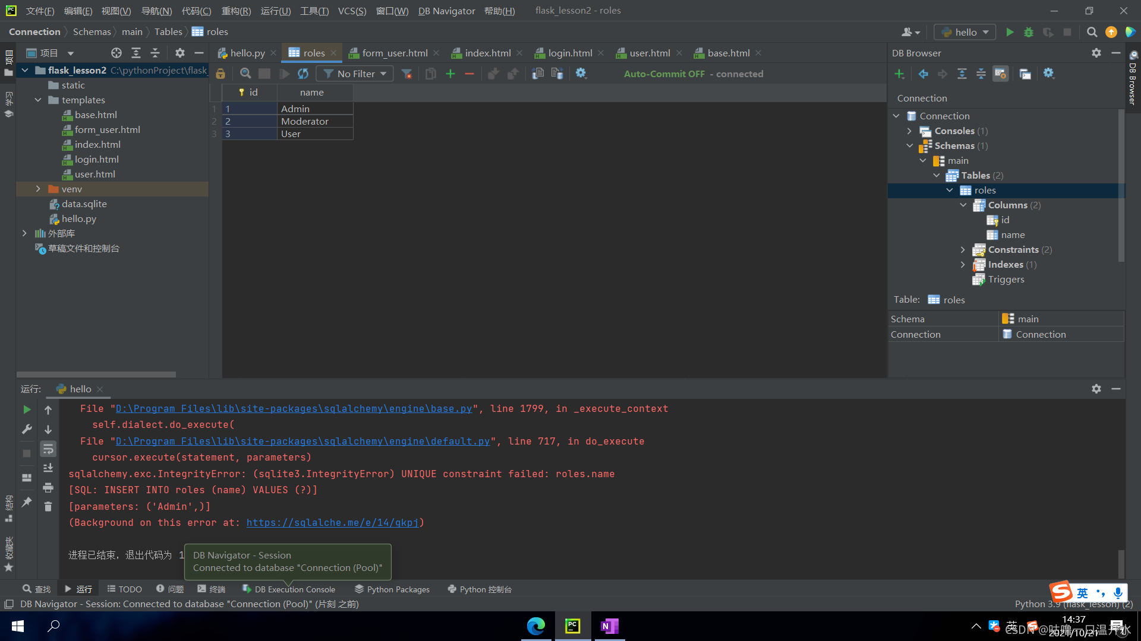Add a new row with green plus
The width and height of the screenshot is (1141, 641).
[450, 74]
